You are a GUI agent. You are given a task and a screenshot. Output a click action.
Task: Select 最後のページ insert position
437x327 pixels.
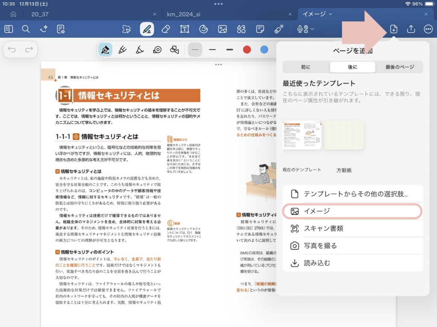pyautogui.click(x=399, y=67)
